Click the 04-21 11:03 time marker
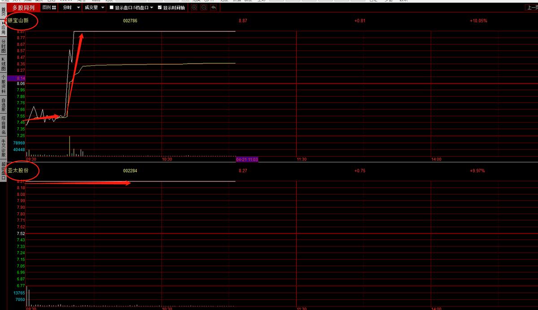This screenshot has width=538, height=310. coord(247,159)
